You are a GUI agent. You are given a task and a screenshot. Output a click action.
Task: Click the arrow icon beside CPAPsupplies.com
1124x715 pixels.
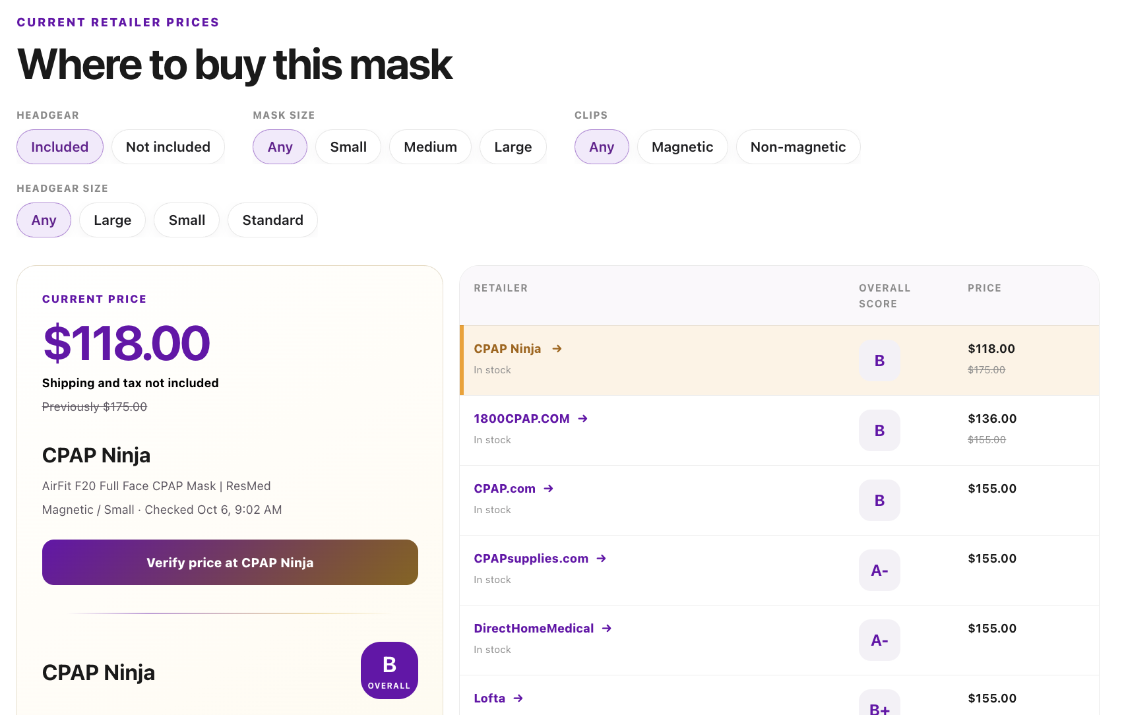tap(601, 558)
